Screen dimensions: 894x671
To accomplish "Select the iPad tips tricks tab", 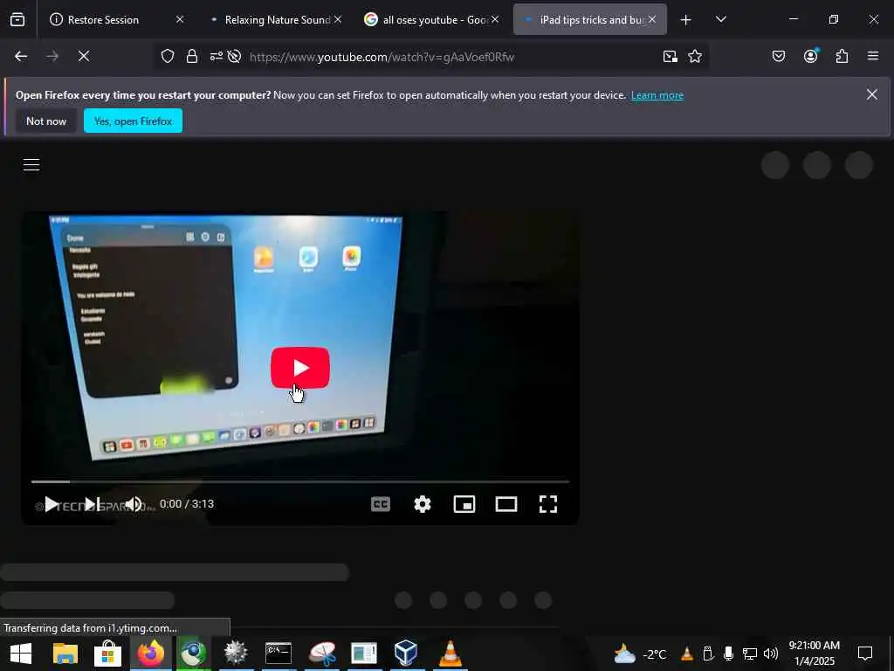I will [589, 19].
